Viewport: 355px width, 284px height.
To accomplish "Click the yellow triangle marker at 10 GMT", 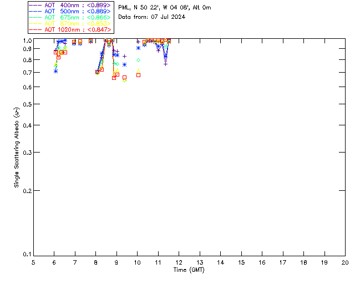I will pos(138,71).
